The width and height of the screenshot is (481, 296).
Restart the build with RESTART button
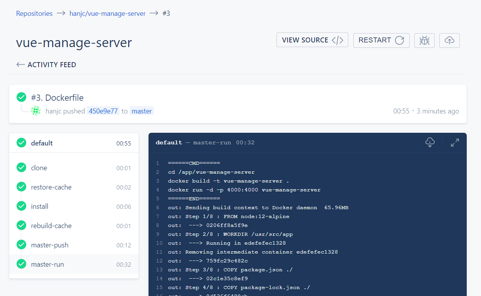click(381, 40)
